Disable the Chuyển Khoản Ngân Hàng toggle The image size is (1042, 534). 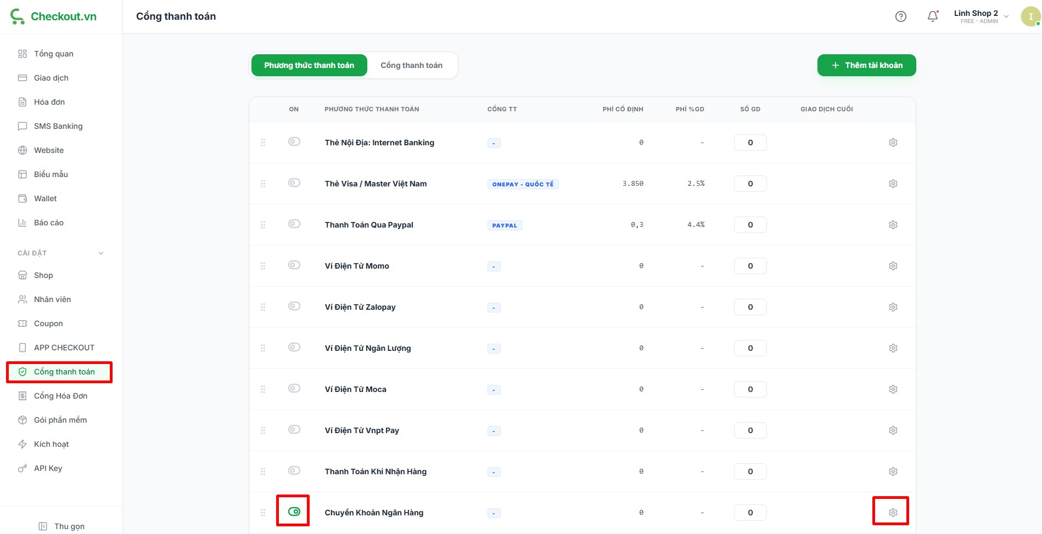[294, 512]
